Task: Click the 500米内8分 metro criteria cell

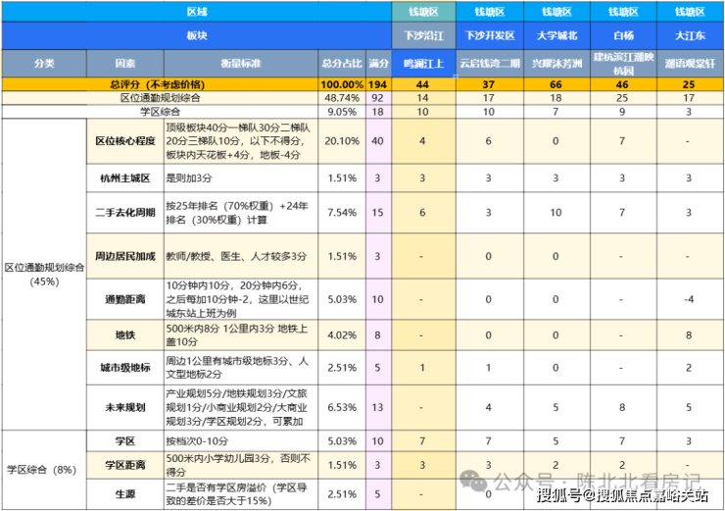Action: (x=240, y=335)
